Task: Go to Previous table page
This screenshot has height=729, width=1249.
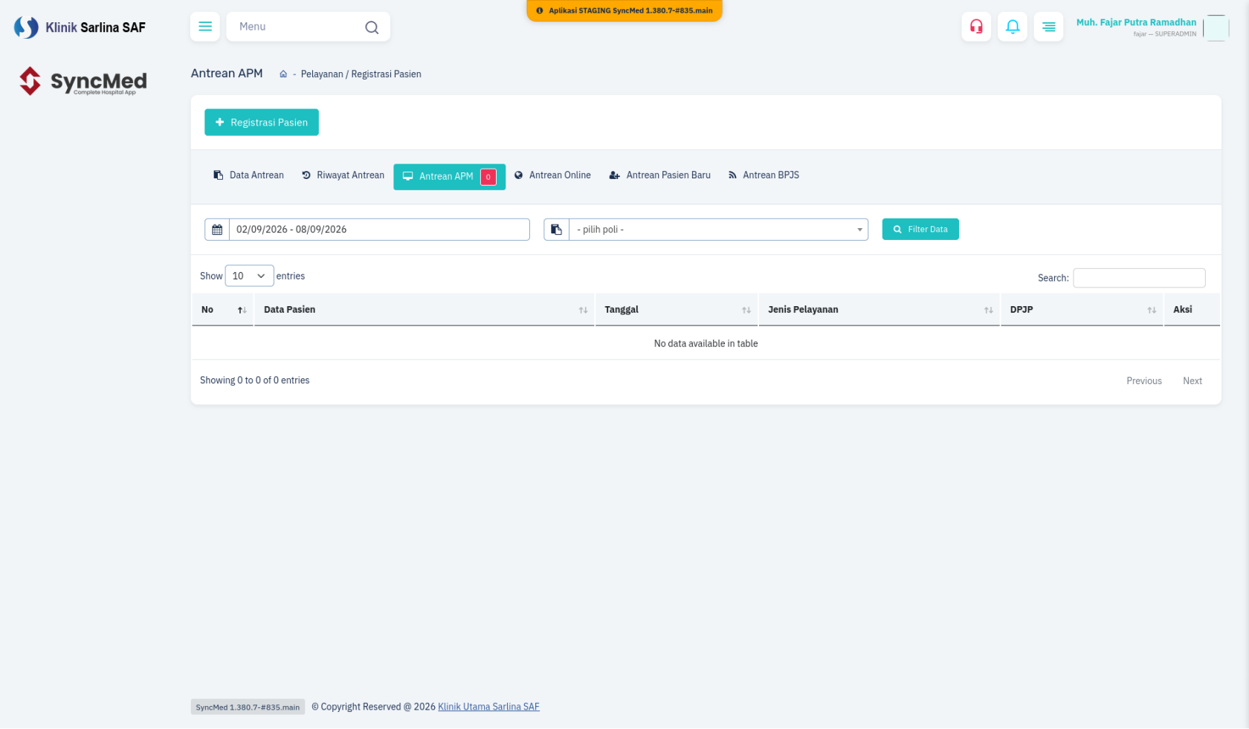Action: click(1143, 381)
